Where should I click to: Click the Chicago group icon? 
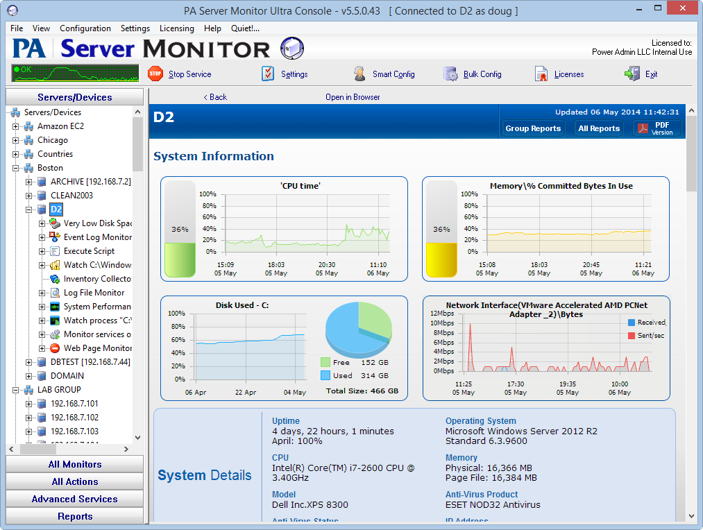[28, 140]
